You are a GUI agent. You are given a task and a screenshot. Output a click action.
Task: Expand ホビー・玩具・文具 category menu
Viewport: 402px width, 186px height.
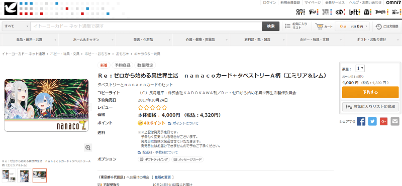tap(316, 40)
